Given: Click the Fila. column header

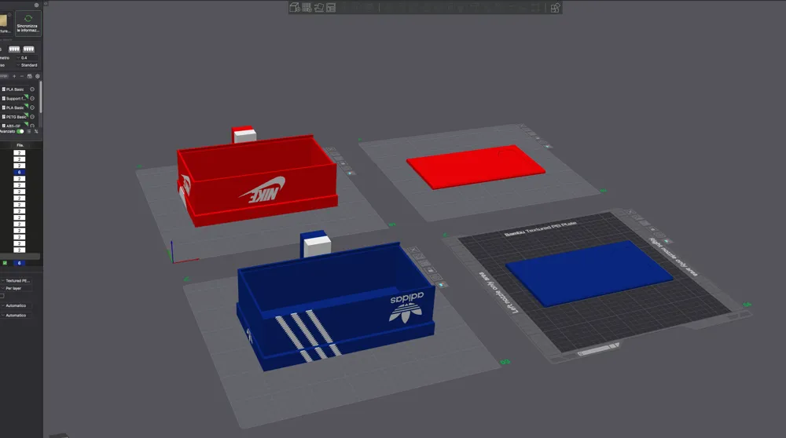Looking at the screenshot, I should tap(20, 145).
